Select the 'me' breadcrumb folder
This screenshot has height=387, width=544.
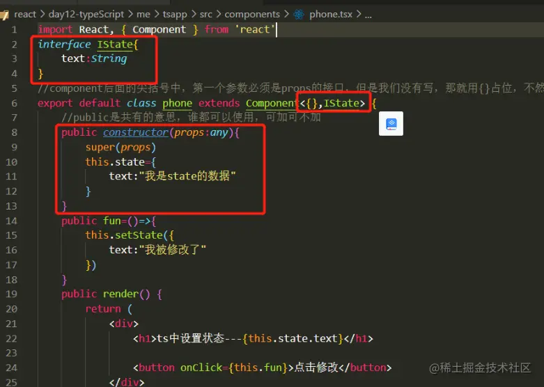point(143,14)
